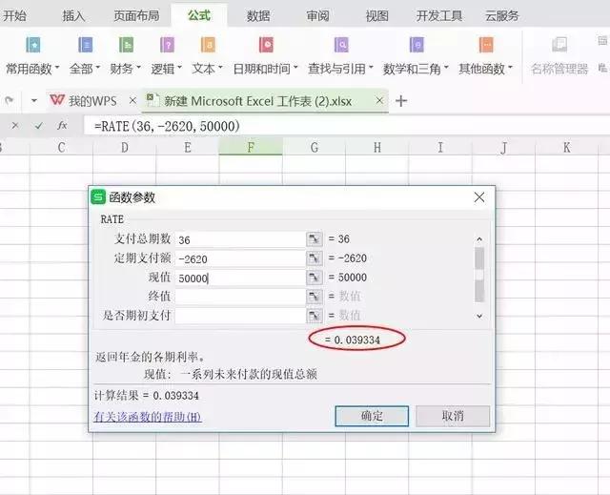The image size is (610, 495).
Task: Click the 逻辑 functions book icon
Action: (x=168, y=45)
